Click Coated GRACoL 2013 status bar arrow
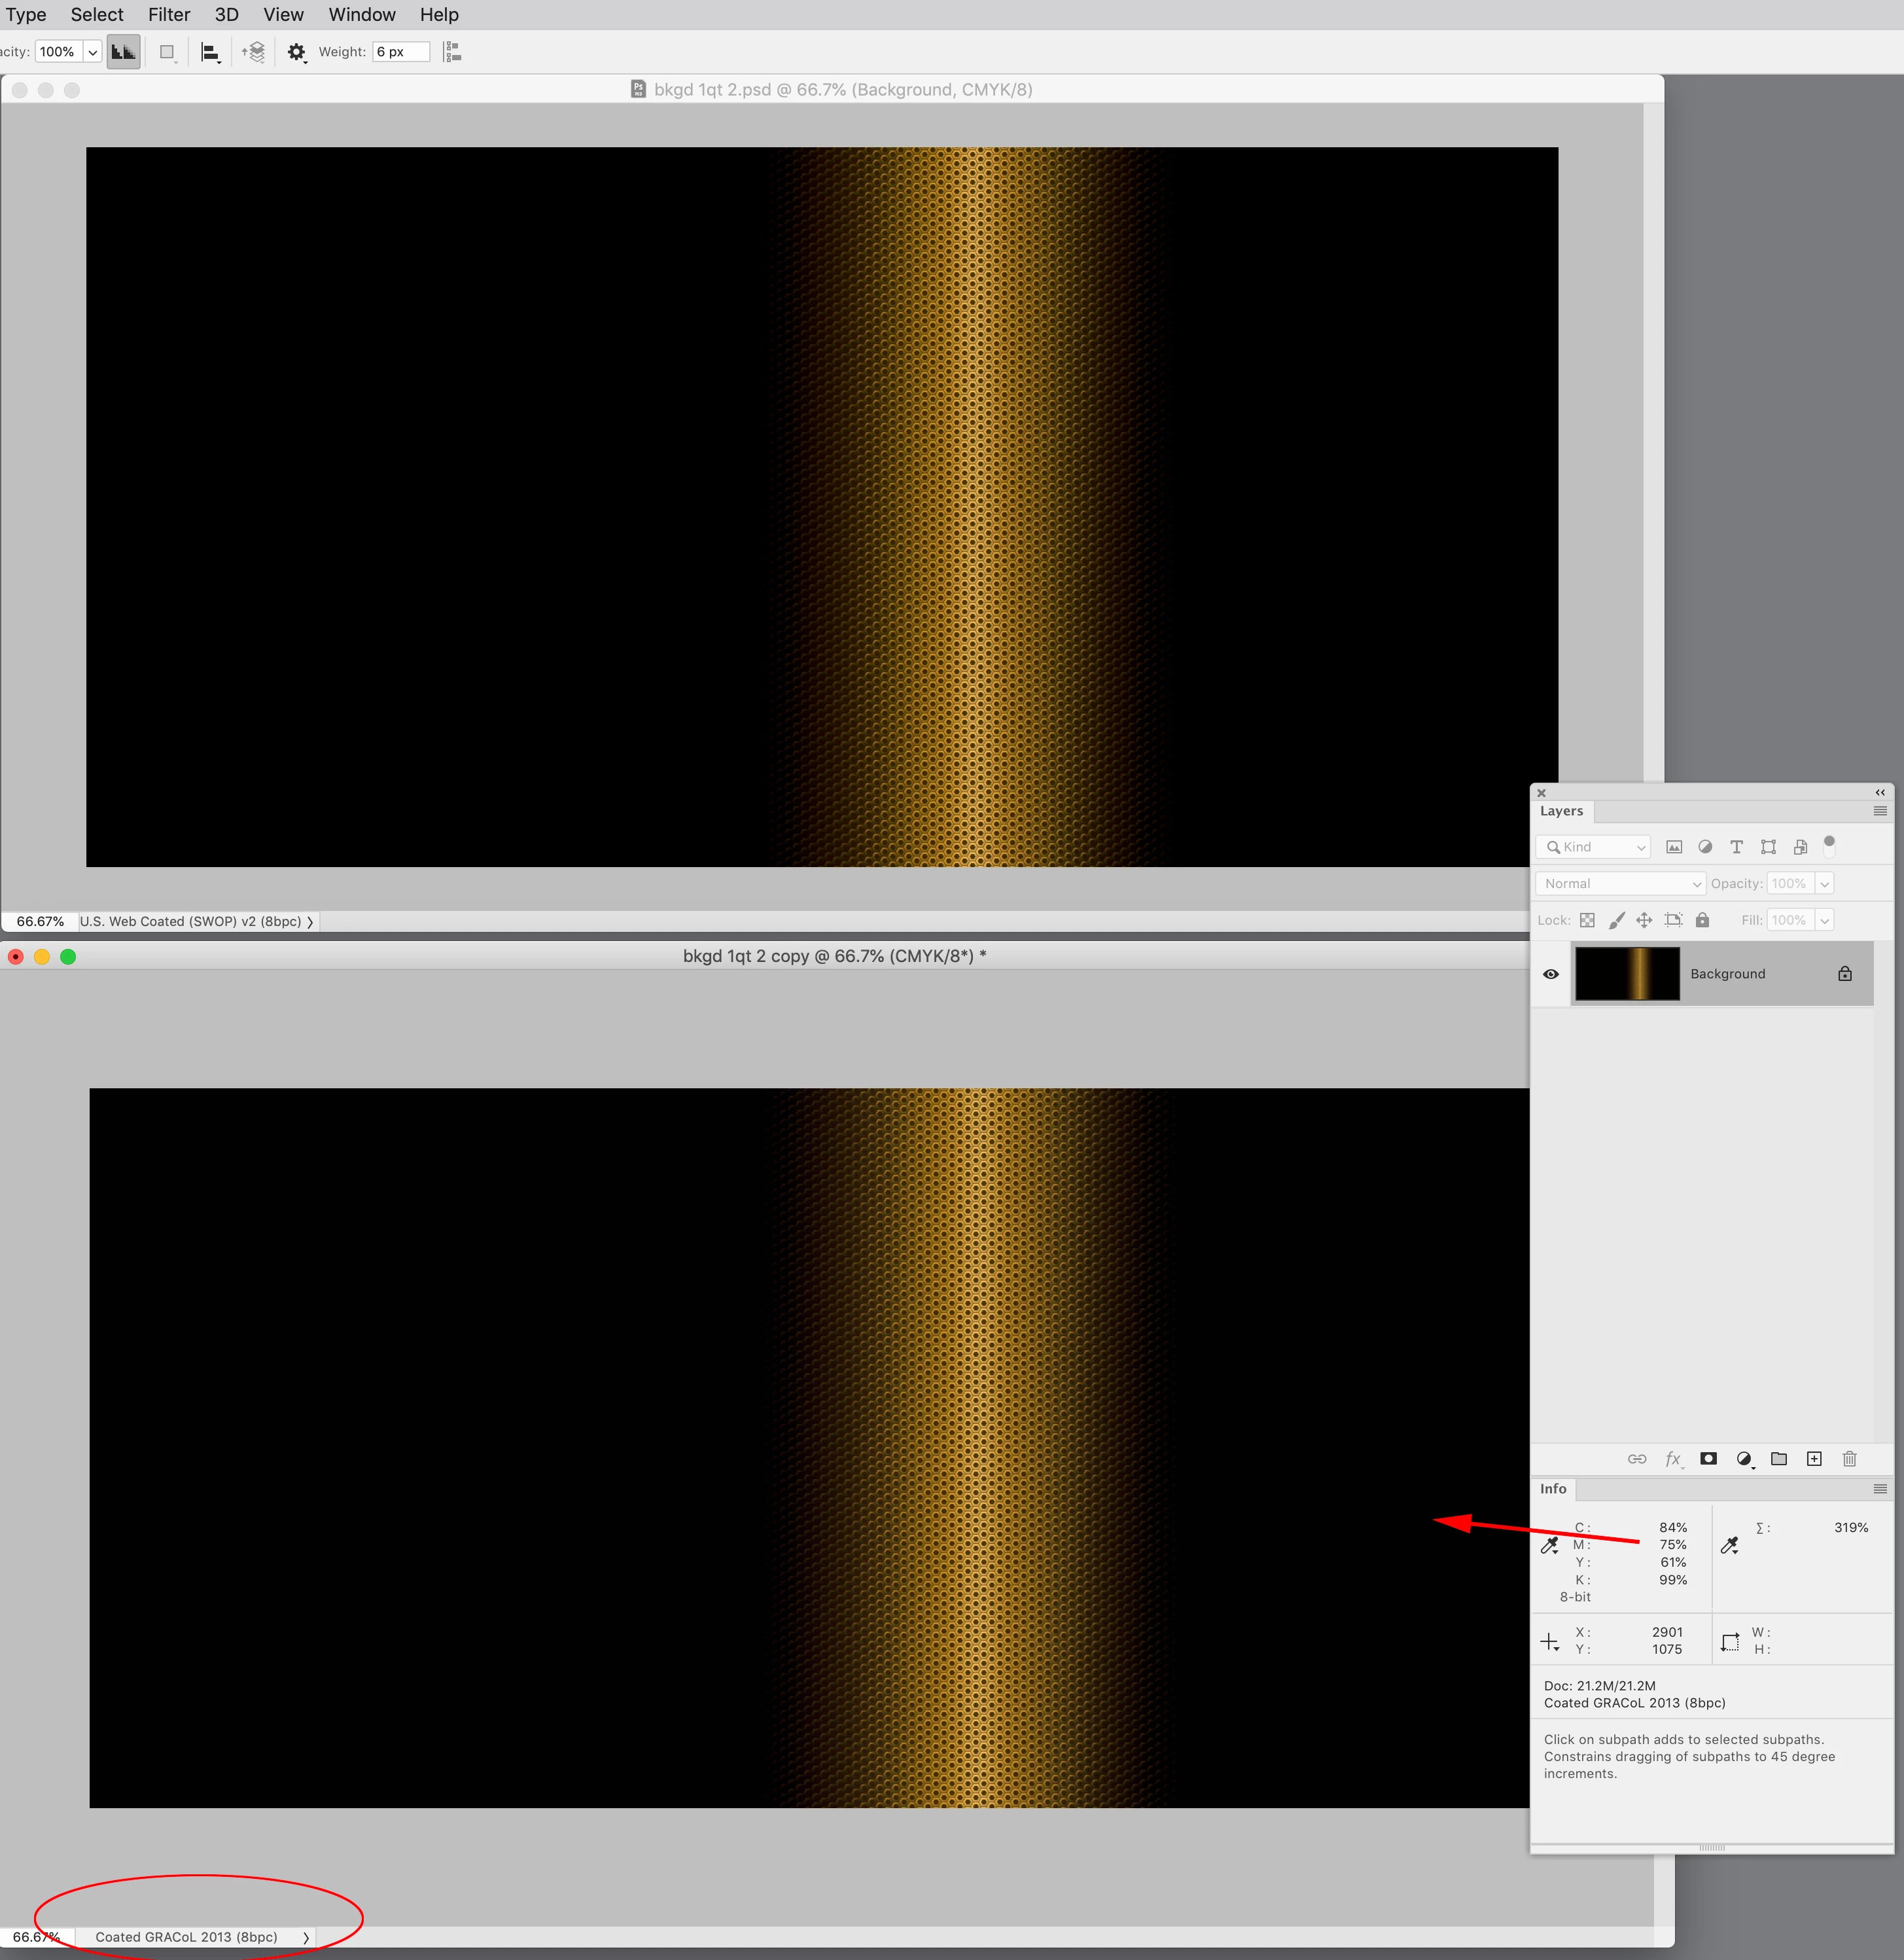This screenshot has height=1960, width=1904. (x=306, y=1937)
